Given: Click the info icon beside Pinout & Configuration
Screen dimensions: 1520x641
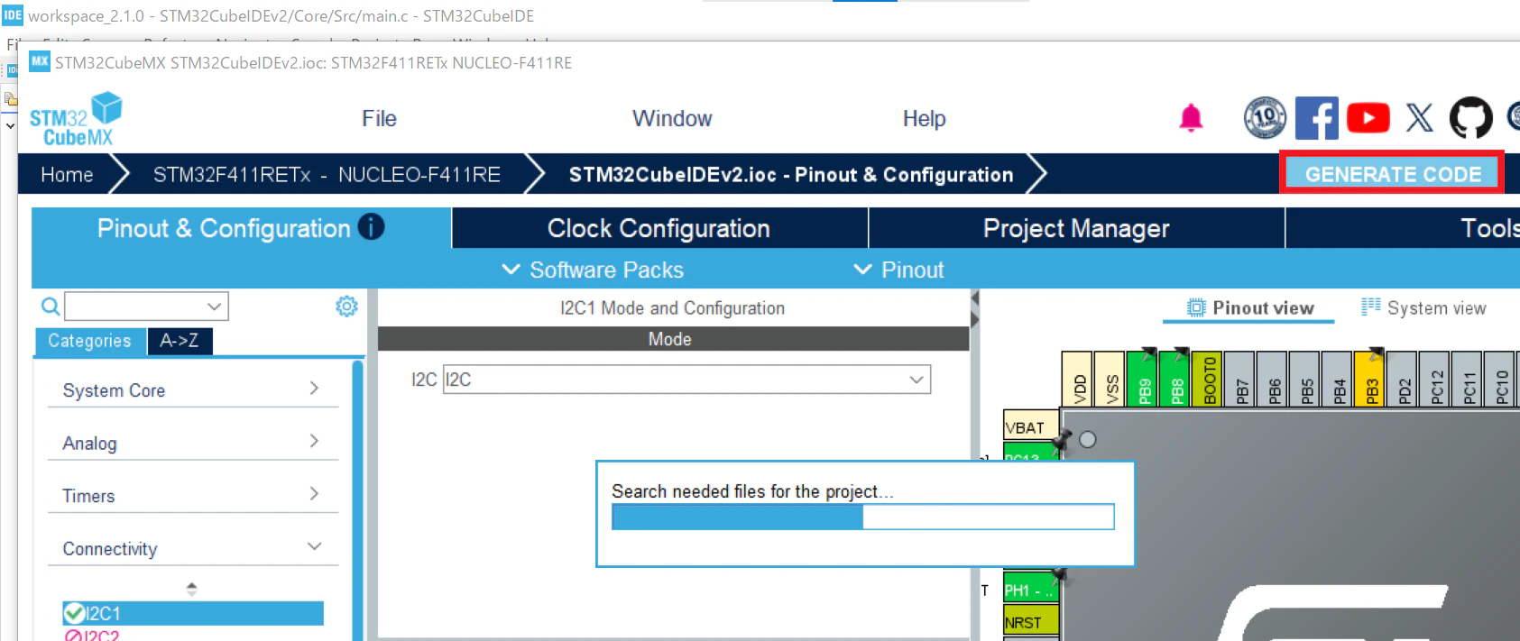Looking at the screenshot, I should pos(371,226).
